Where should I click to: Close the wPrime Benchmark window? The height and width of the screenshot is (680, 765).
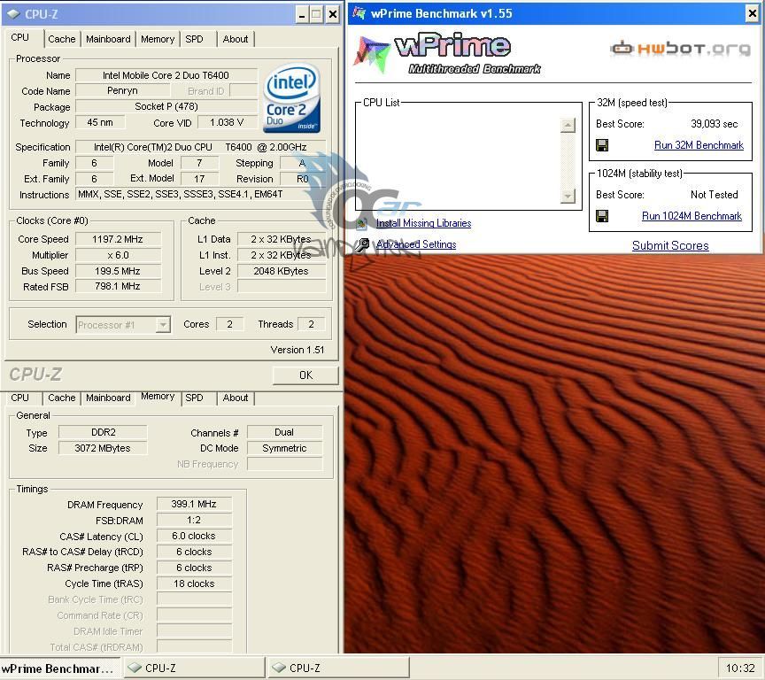[x=753, y=13]
